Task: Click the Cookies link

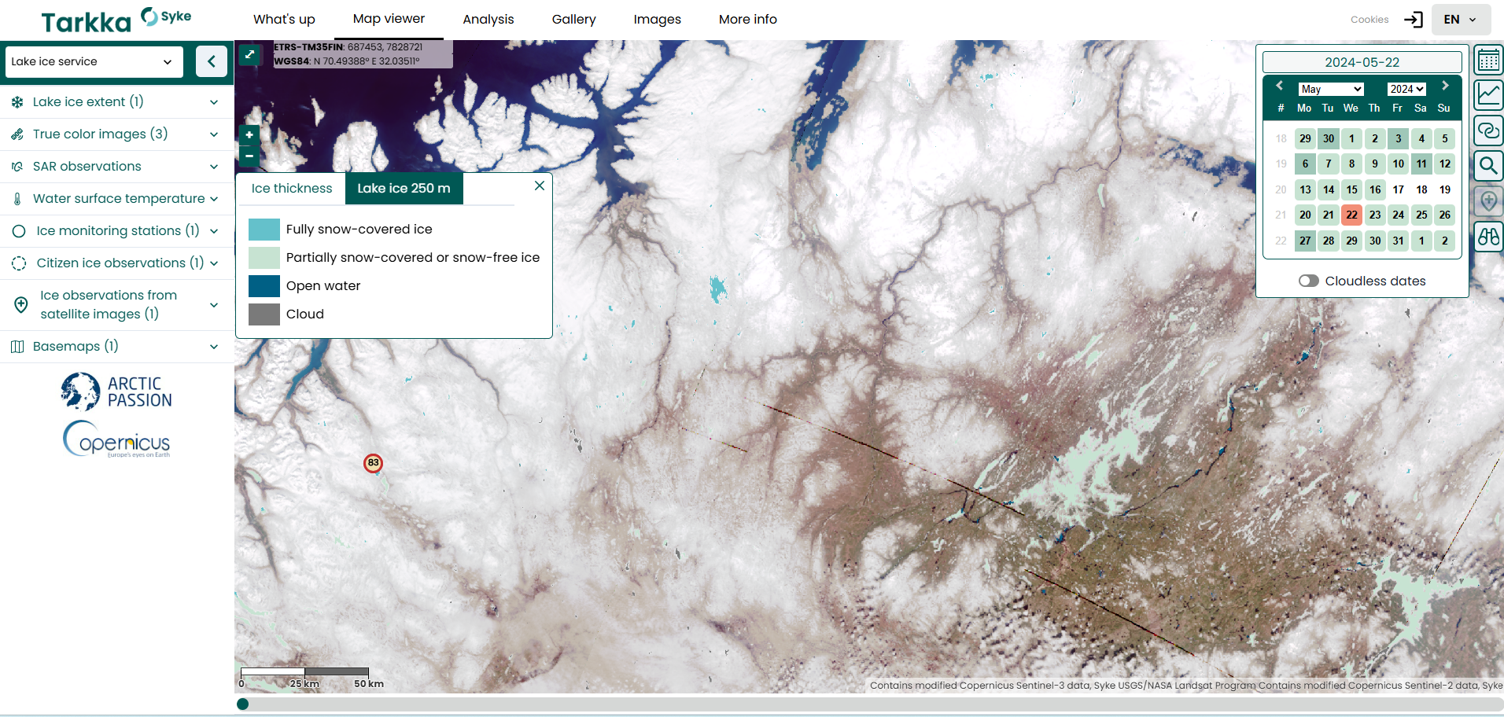Action: (x=1369, y=20)
